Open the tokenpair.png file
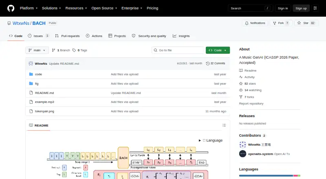The height and width of the screenshot is (179, 326). [x=44, y=111]
